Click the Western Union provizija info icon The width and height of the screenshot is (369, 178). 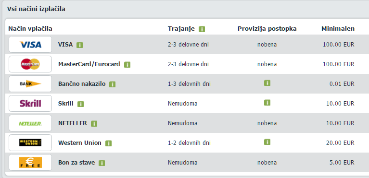267,142
